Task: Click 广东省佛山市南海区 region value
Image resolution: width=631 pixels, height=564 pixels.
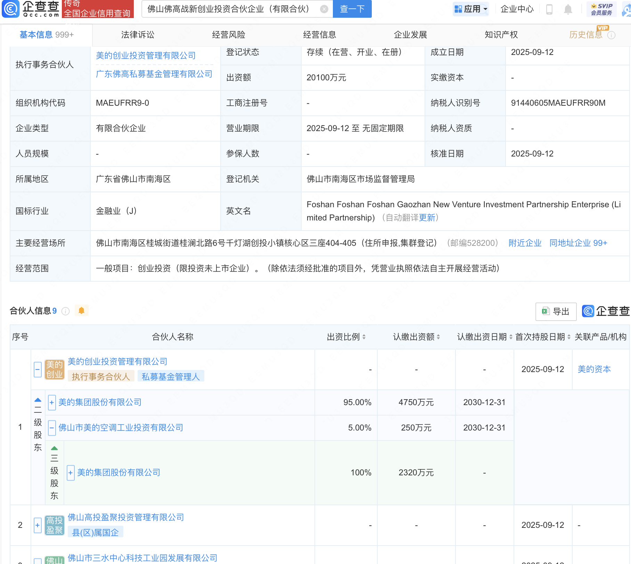Action: pos(133,179)
